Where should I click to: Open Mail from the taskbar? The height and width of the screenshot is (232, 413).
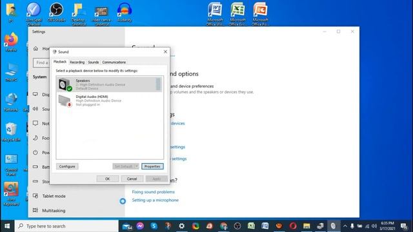pyautogui.click(x=126, y=226)
